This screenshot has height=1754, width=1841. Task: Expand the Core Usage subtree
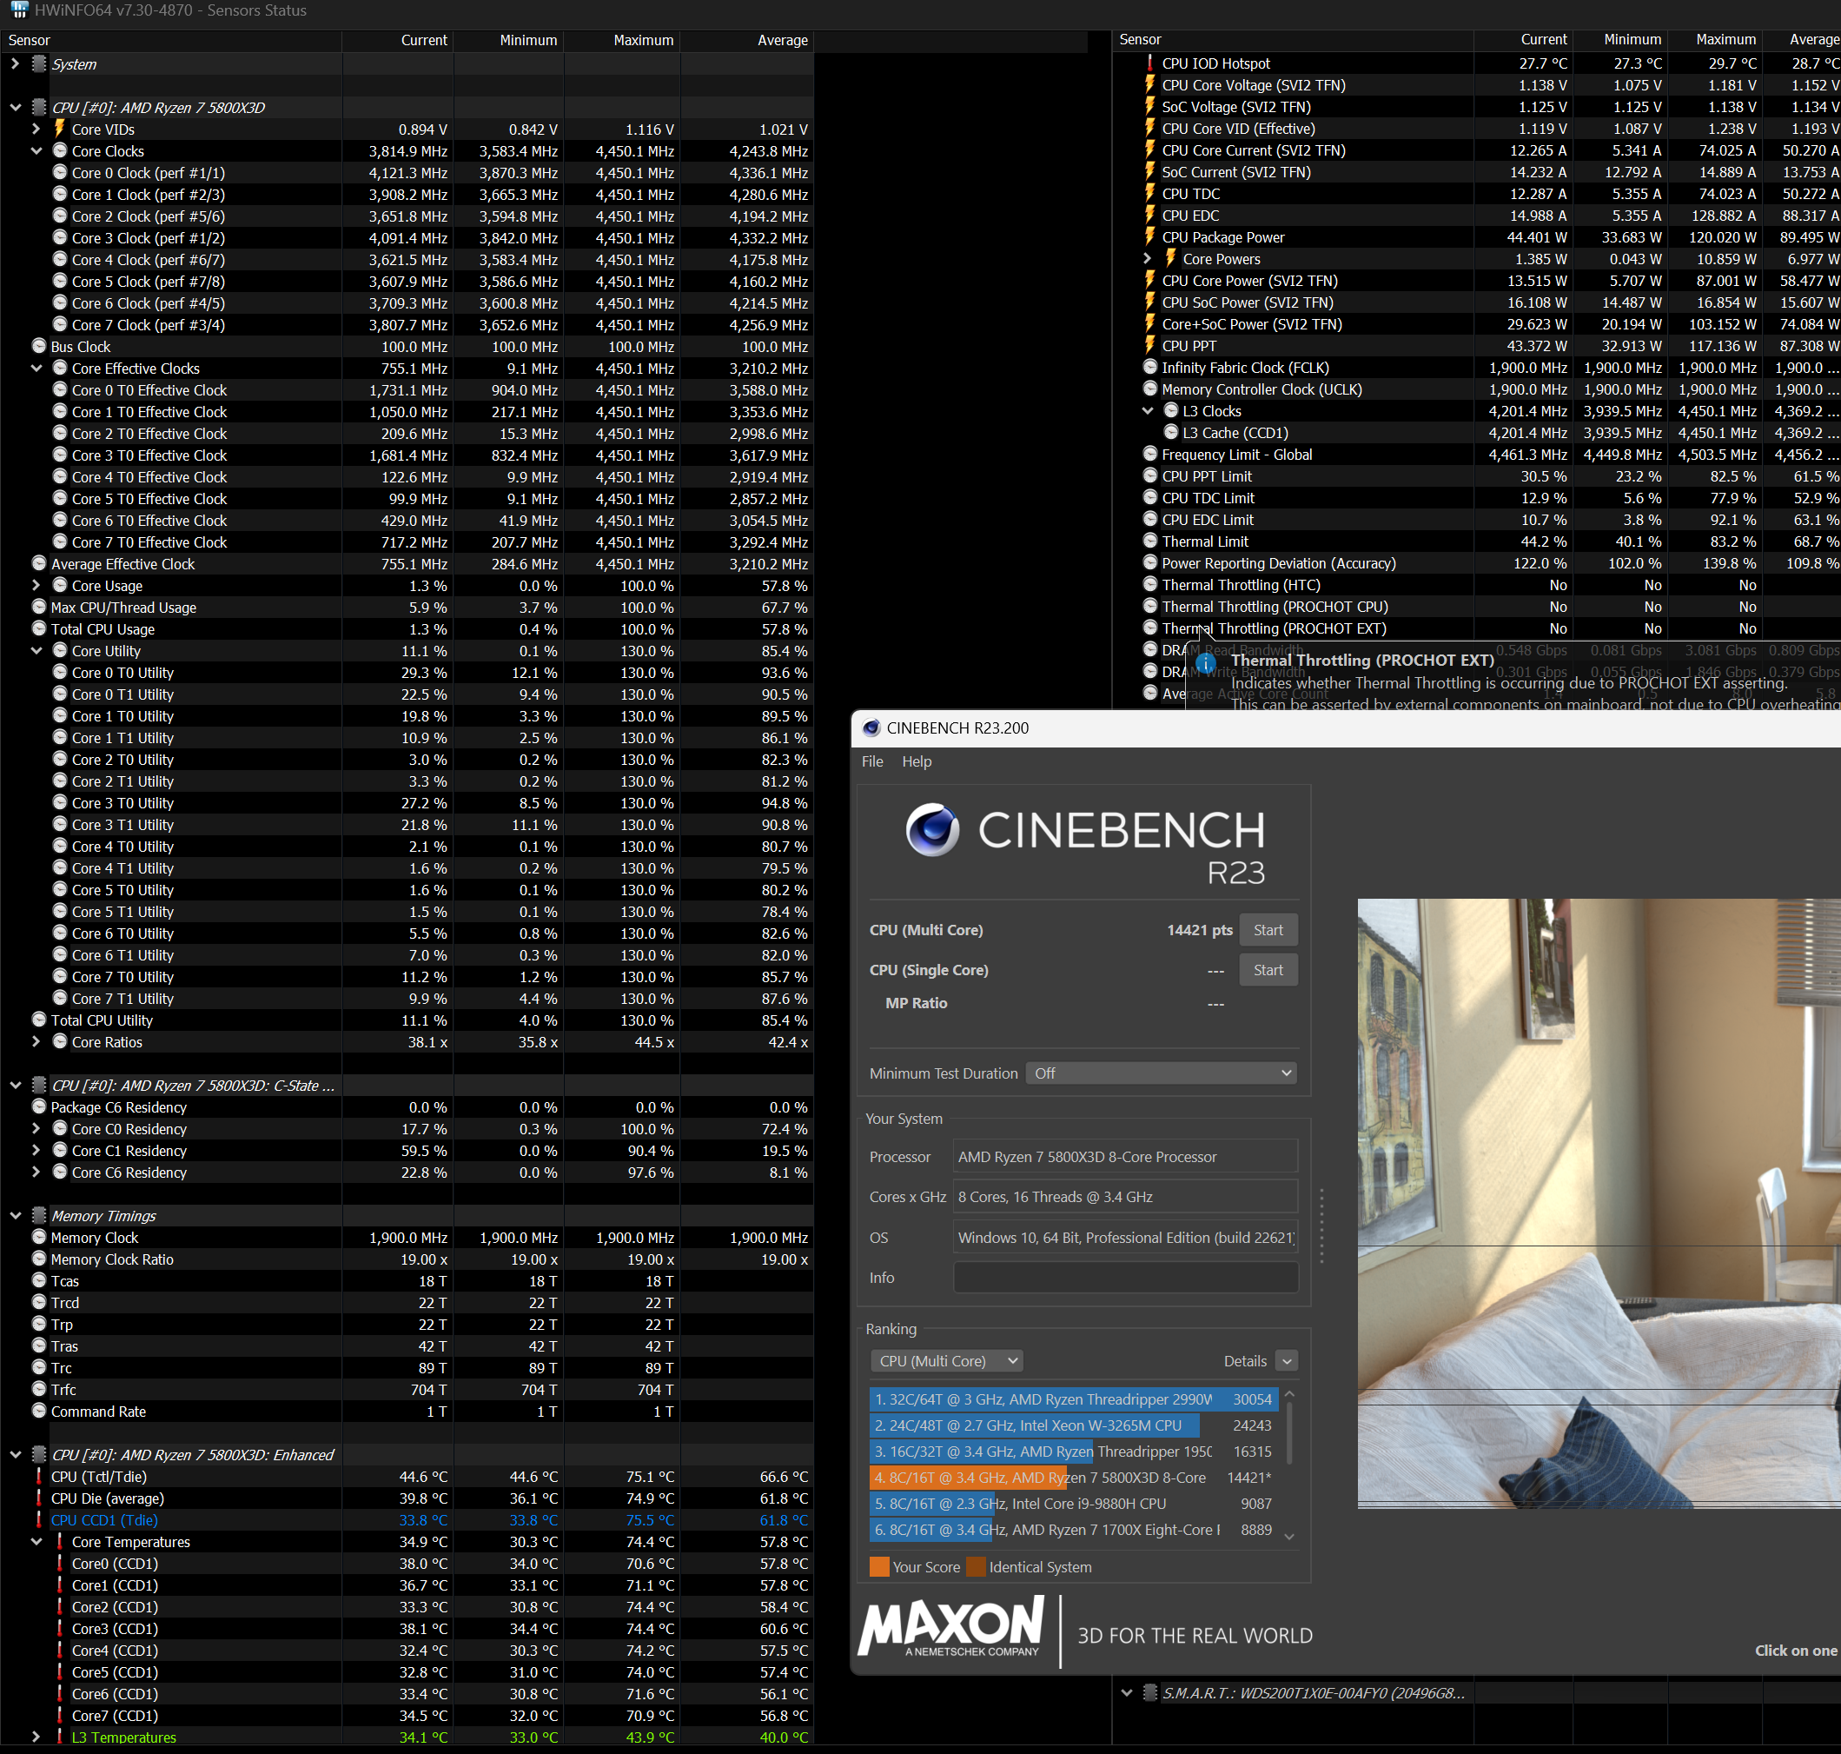(36, 585)
